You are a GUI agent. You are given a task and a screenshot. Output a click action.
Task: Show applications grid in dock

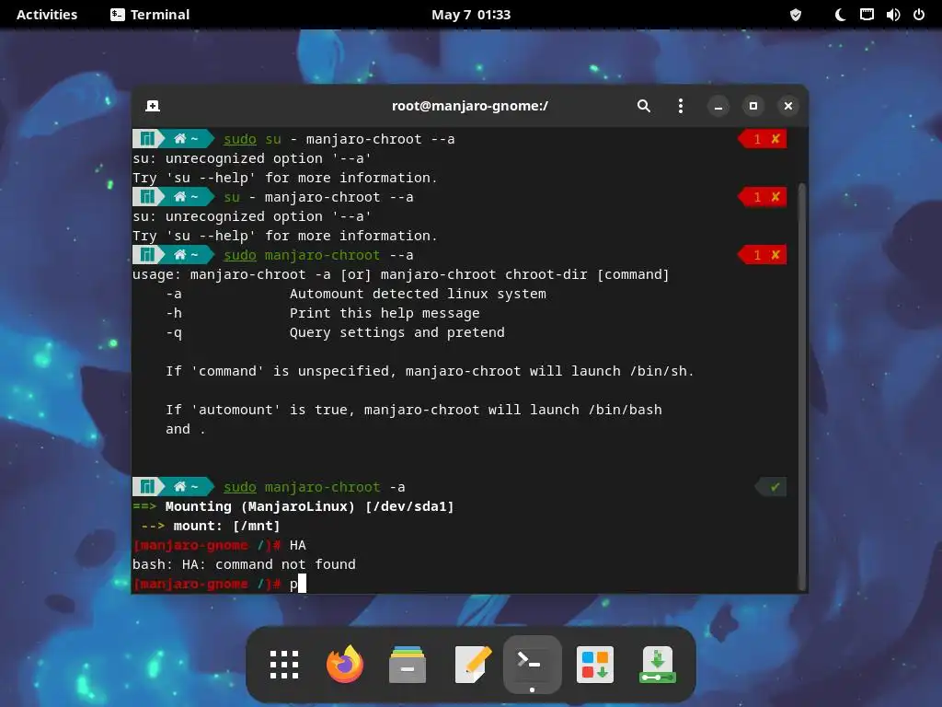click(284, 665)
